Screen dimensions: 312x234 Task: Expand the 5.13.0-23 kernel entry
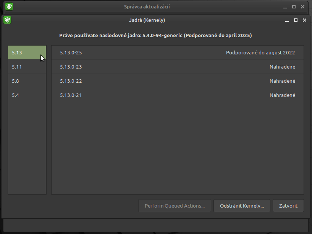(x=178, y=67)
